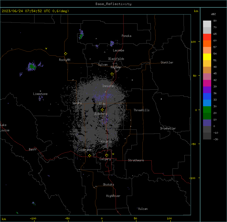Image resolution: width=227 pixels, height=222 pixels.
Task: Select the Calgary city label
Action: pos(105,159)
